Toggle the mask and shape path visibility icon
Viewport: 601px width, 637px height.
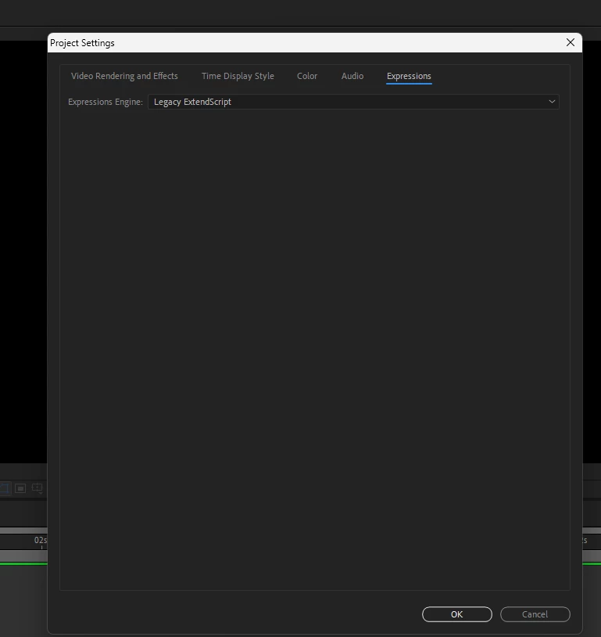(5, 488)
